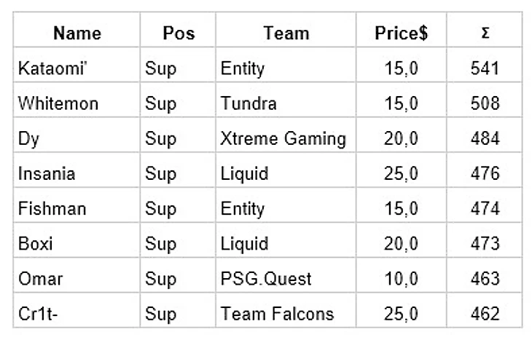Click the Tundra team cell
The width and height of the screenshot is (532, 340).
248,103
